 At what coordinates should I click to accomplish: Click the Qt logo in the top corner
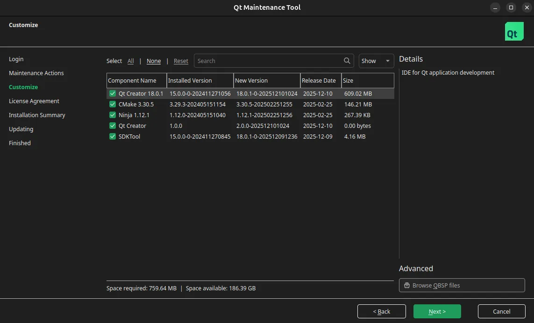(514, 32)
